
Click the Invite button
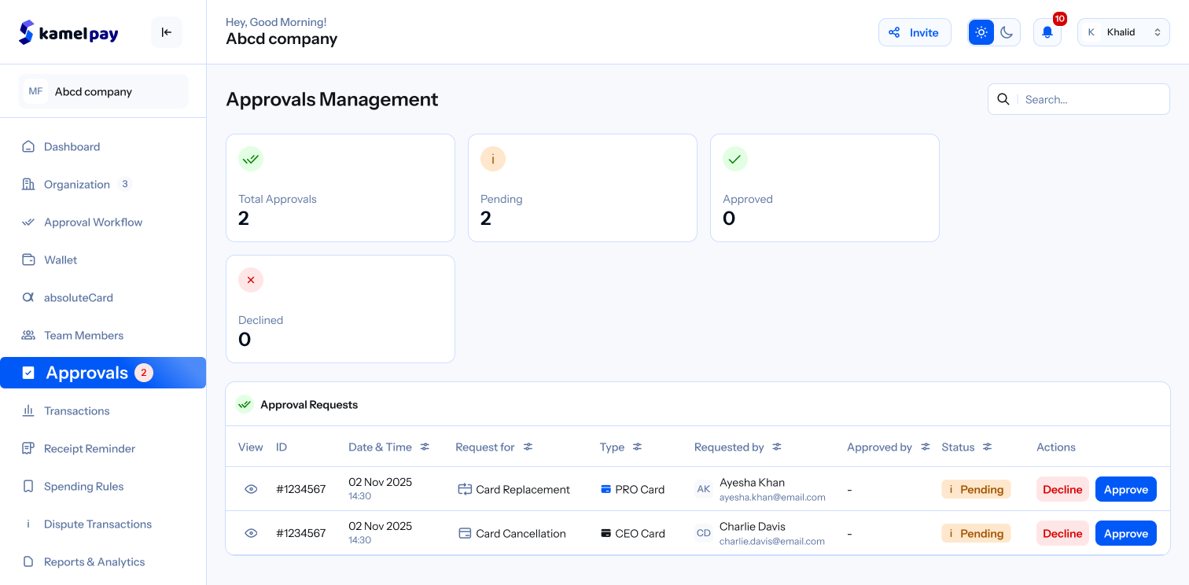click(914, 32)
